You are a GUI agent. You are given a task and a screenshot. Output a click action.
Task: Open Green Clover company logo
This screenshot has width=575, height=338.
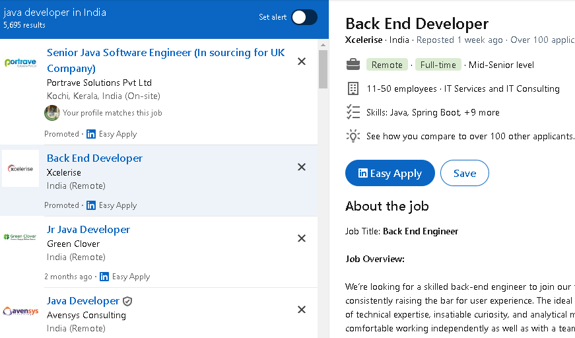click(20, 237)
